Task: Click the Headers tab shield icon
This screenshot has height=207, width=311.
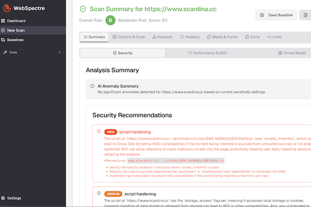Action: (182, 37)
